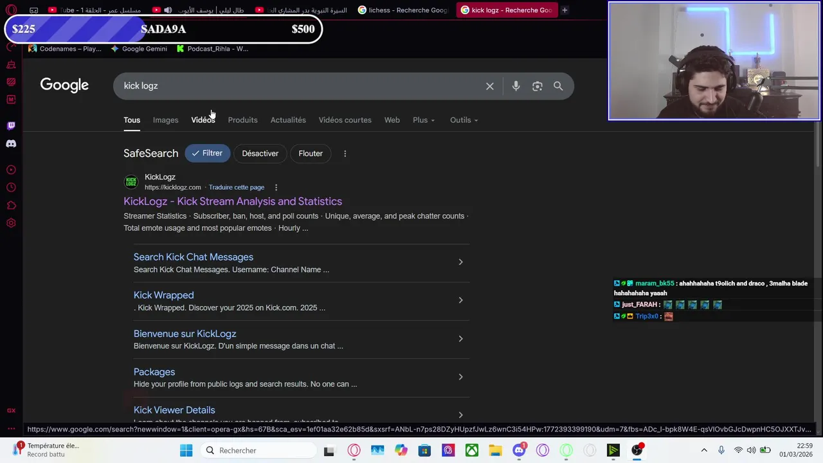The image size is (823, 463).
Task: Click the KickLogz site favicon
Action: pyautogui.click(x=131, y=182)
